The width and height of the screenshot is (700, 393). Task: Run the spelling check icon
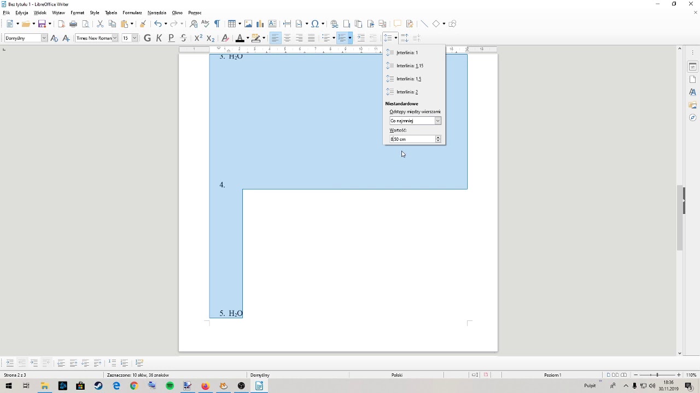[x=205, y=23]
